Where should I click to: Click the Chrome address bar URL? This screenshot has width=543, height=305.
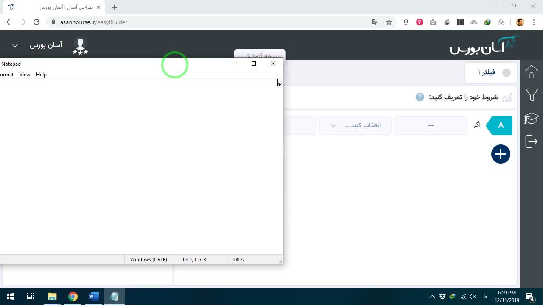click(94, 22)
